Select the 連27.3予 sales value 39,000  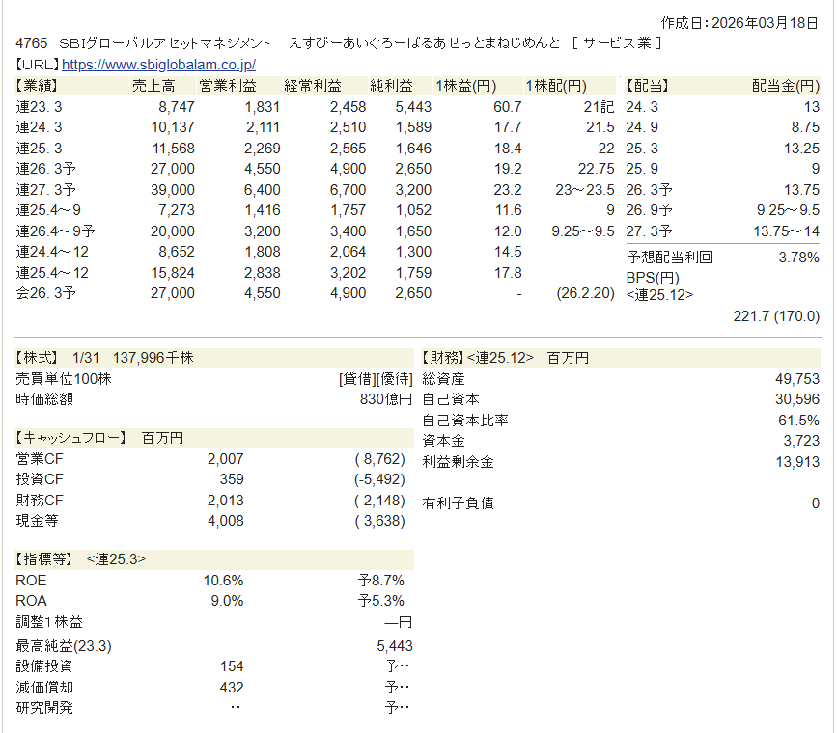[173, 189]
